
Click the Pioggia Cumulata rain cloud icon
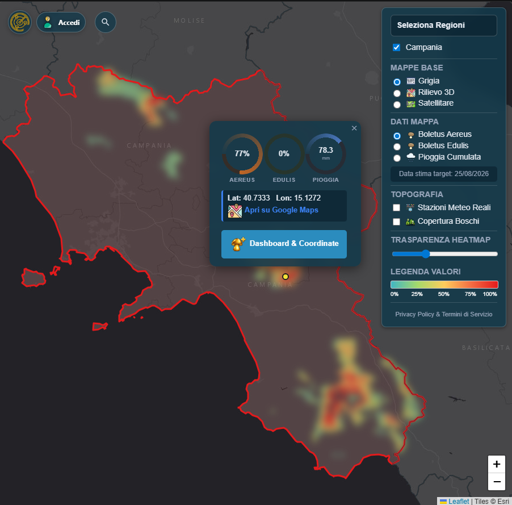click(411, 157)
